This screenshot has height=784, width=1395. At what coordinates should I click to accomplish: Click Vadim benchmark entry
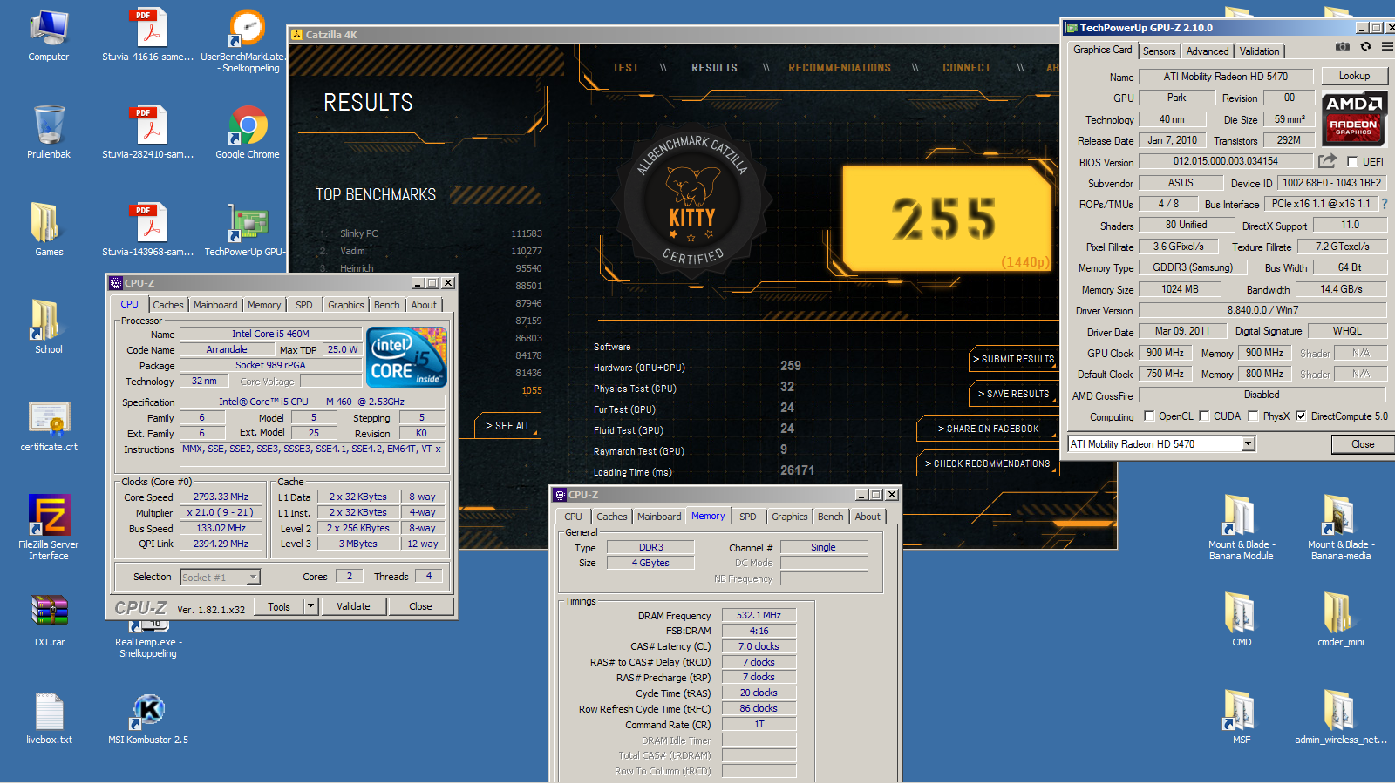tap(353, 251)
